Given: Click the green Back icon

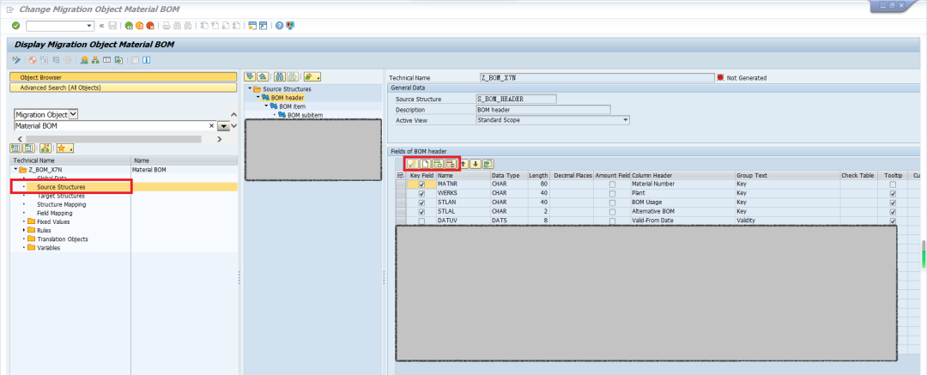Looking at the screenshot, I should pyautogui.click(x=129, y=26).
